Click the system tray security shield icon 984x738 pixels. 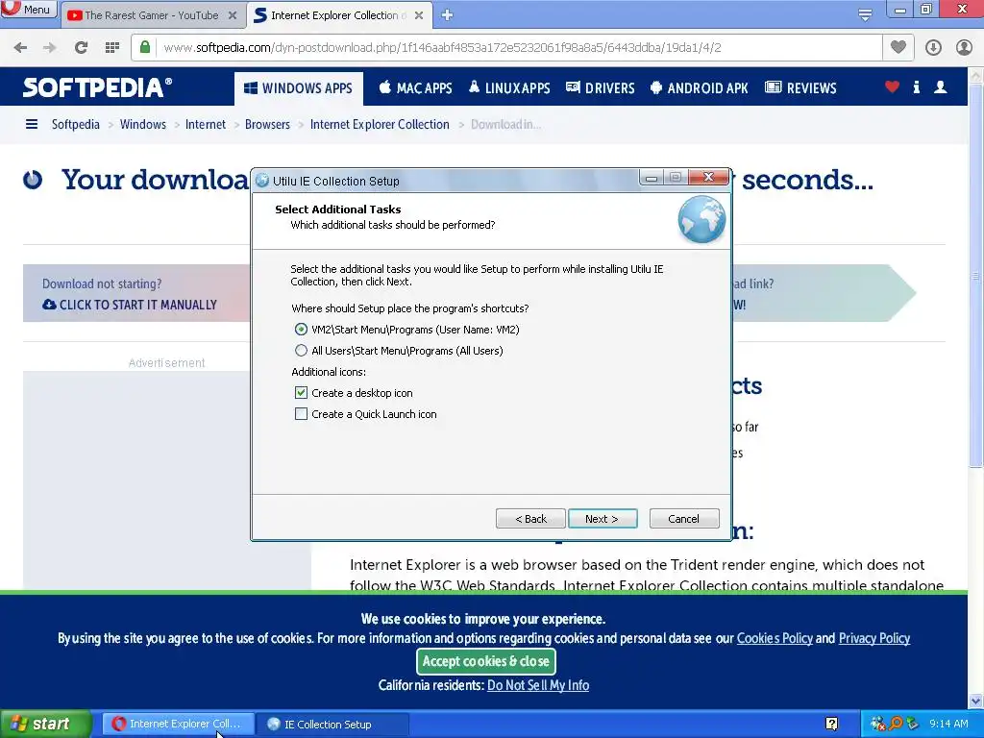(877, 725)
